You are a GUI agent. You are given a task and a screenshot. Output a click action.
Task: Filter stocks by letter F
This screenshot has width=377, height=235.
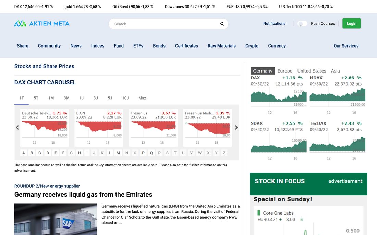click(x=63, y=153)
